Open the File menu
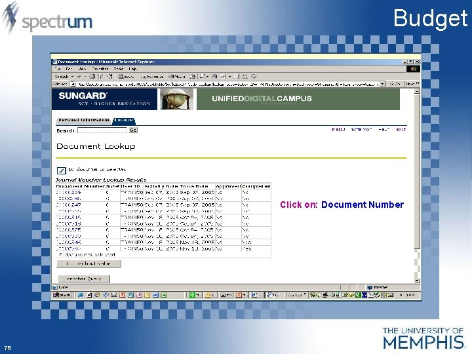The width and height of the screenshot is (472, 354). tap(57, 69)
